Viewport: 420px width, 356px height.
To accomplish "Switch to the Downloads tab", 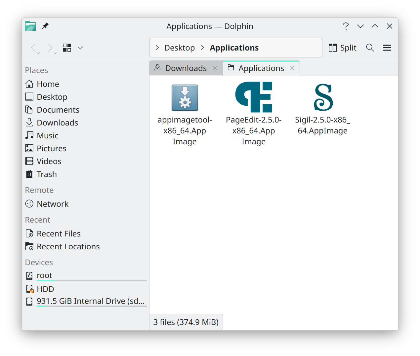I will coord(186,68).
